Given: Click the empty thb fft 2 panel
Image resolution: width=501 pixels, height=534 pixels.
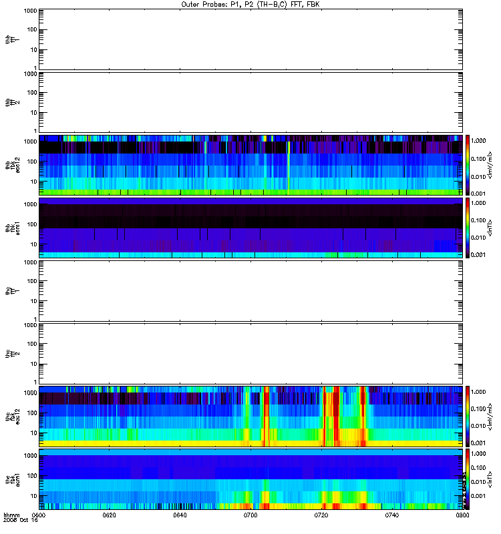Looking at the screenshot, I should click(x=251, y=103).
